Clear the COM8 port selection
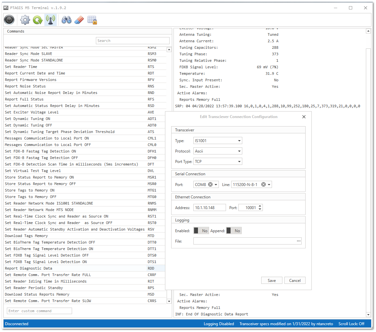This screenshot has height=332, width=376. click(x=210, y=184)
